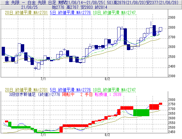Click the '8/2' date label under lower chart

coord(107,135)
